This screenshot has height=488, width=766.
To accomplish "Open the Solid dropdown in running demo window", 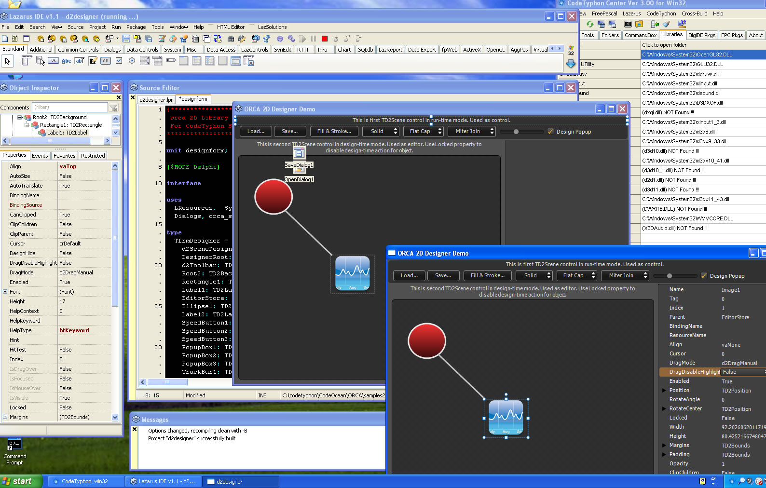I will pos(534,275).
